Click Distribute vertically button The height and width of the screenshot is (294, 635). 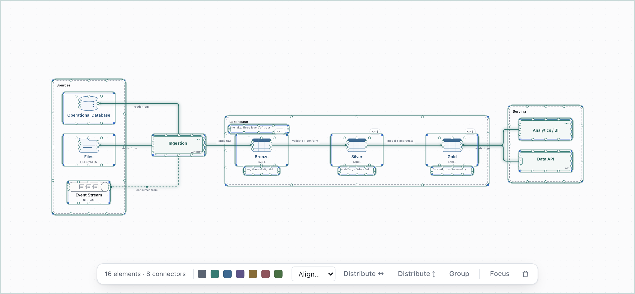[417, 274]
